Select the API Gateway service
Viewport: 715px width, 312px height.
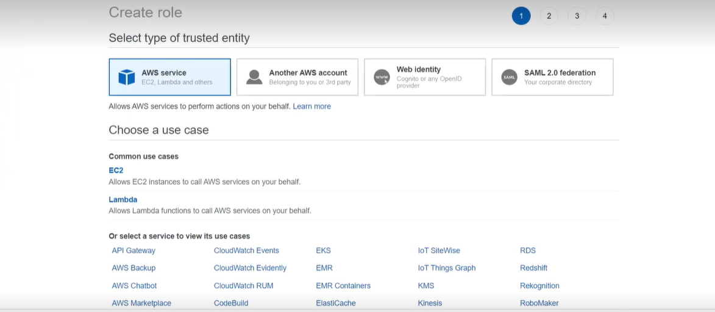click(x=133, y=251)
